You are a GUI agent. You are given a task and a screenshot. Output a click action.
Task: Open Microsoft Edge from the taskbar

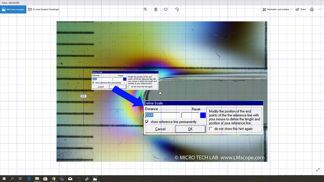tap(29, 178)
